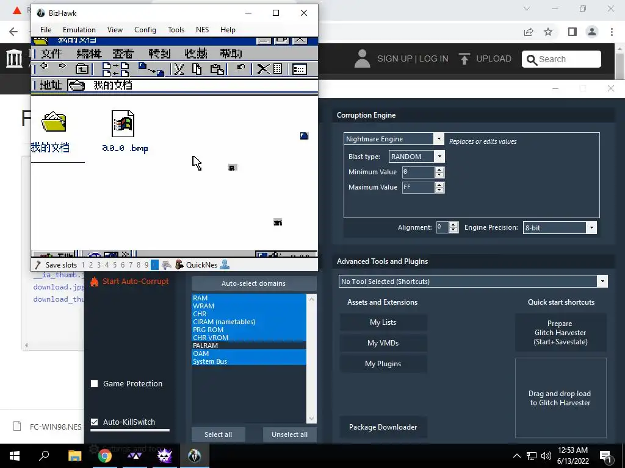625x468 pixels.
Task: Click the Internet Archive upload arrow icon
Action: click(464, 59)
